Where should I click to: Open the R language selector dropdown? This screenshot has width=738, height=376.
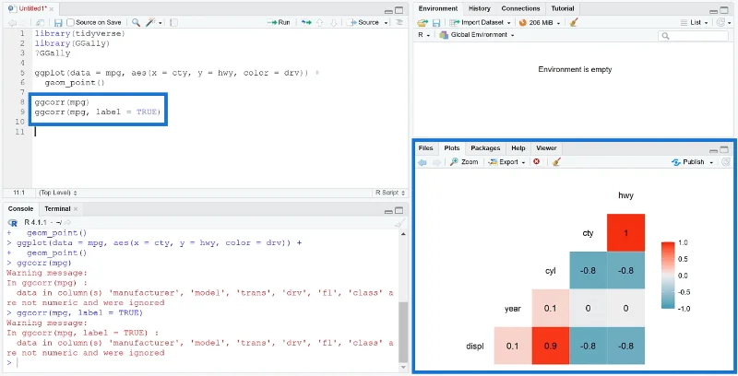tap(424, 35)
